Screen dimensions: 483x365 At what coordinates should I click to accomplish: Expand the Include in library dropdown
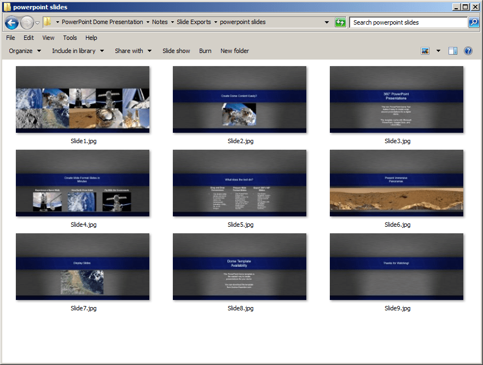pos(78,51)
